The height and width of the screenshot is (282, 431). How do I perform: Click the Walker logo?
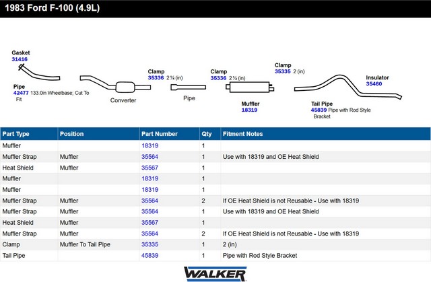[x=215, y=274]
